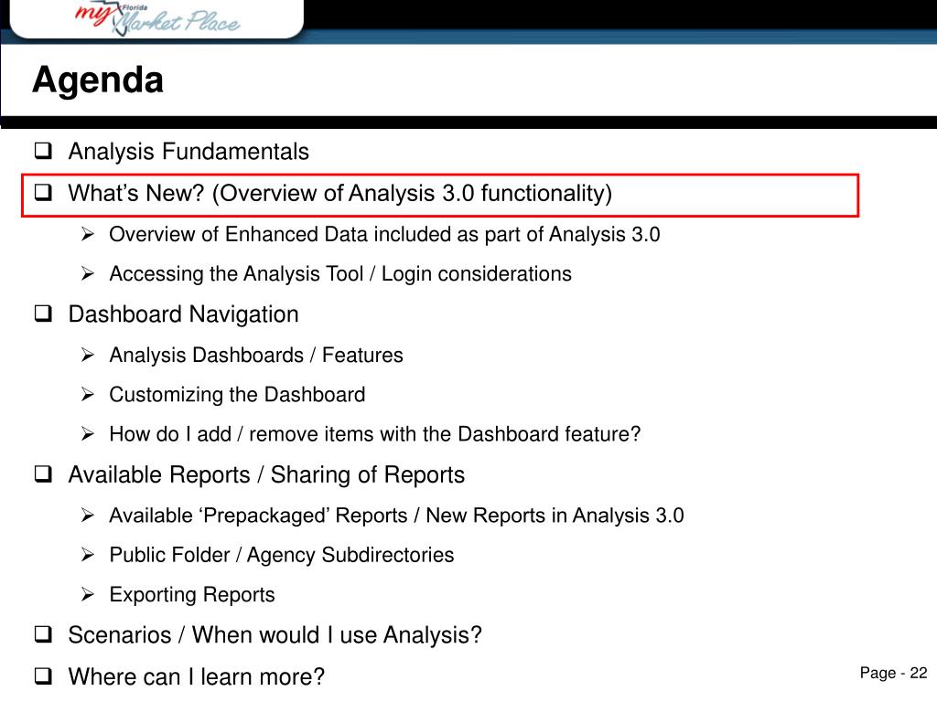Click arrow beside Accessing the Analysis Tool

[x=88, y=273]
